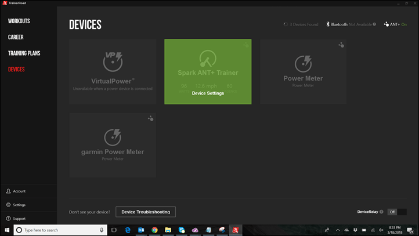Open the Workouts section

19,21
